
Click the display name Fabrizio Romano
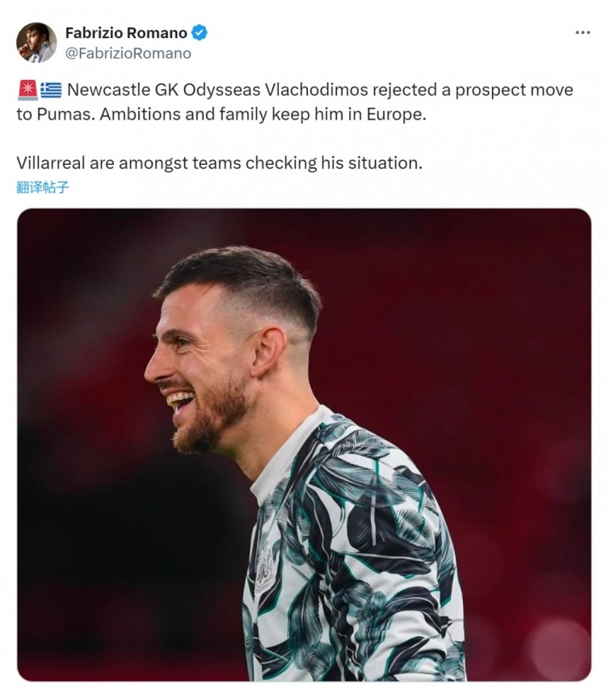pyautogui.click(x=126, y=33)
